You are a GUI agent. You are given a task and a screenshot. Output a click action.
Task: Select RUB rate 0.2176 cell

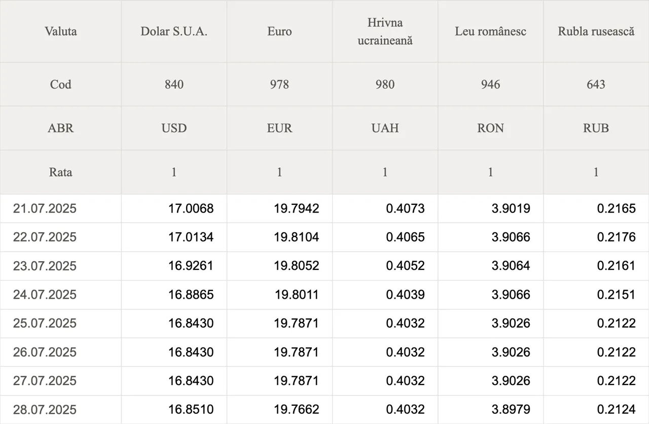(x=616, y=237)
